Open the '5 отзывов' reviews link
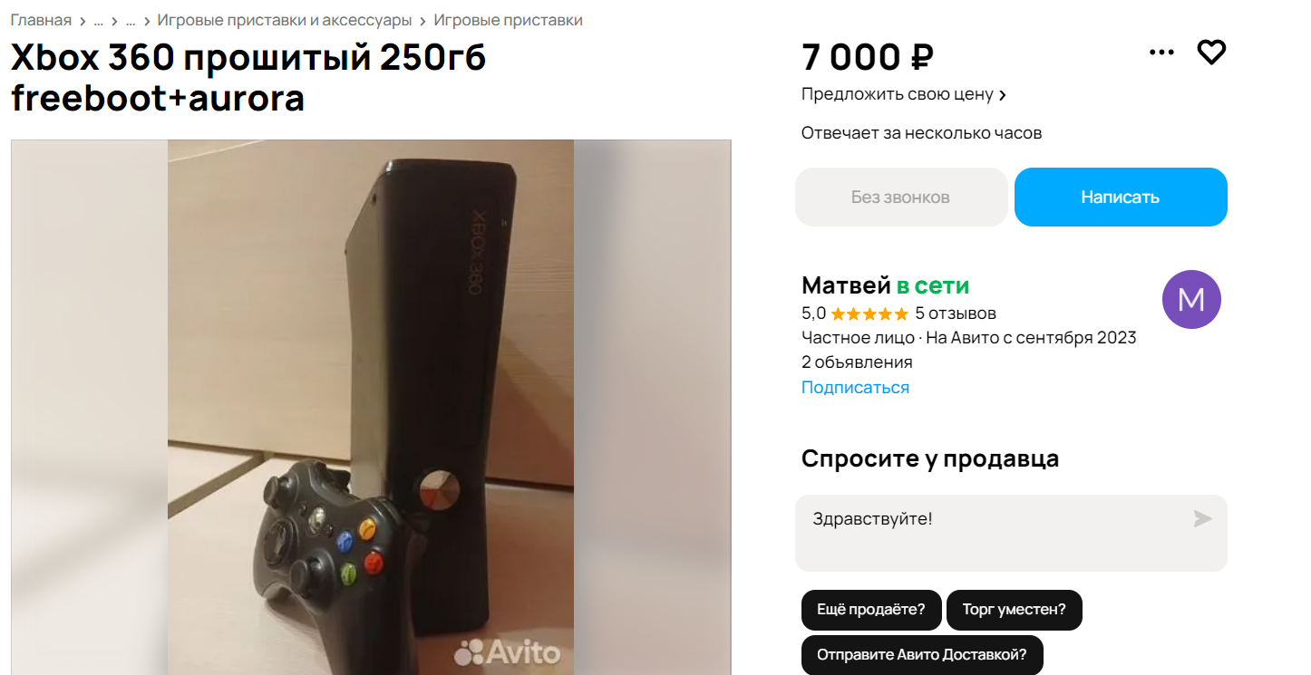This screenshot has height=675, width=1311. [x=956, y=313]
